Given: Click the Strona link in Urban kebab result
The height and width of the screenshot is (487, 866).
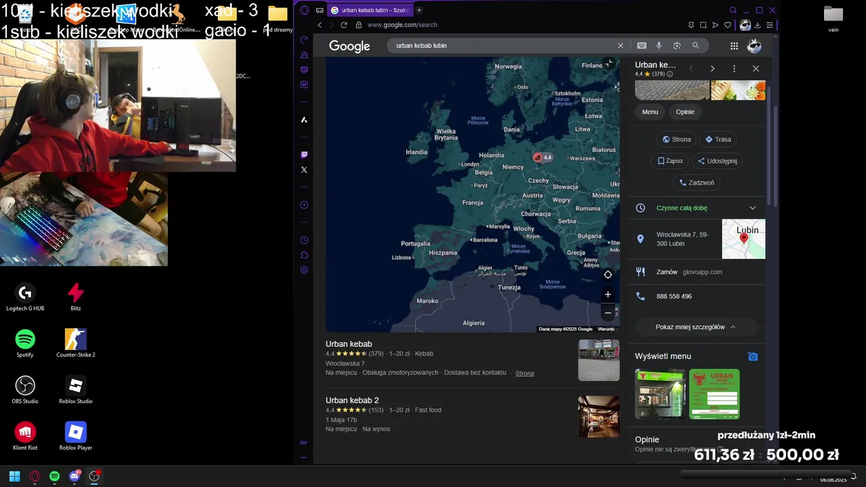Looking at the screenshot, I should 524,373.
